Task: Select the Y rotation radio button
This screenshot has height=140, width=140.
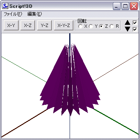Action: coord(91,26)
